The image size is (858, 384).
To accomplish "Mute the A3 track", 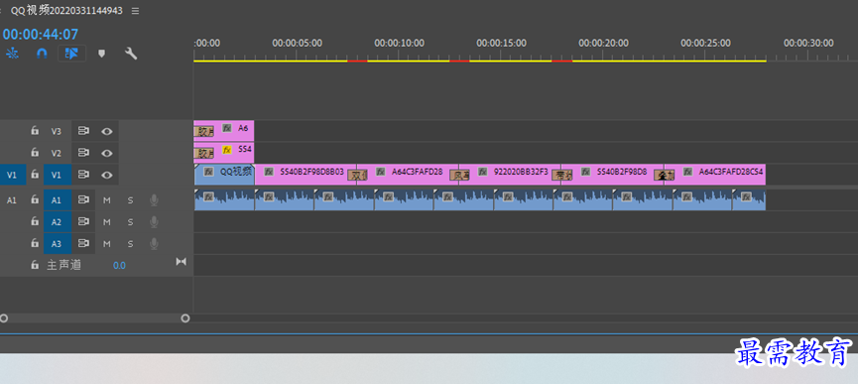I will [x=107, y=243].
